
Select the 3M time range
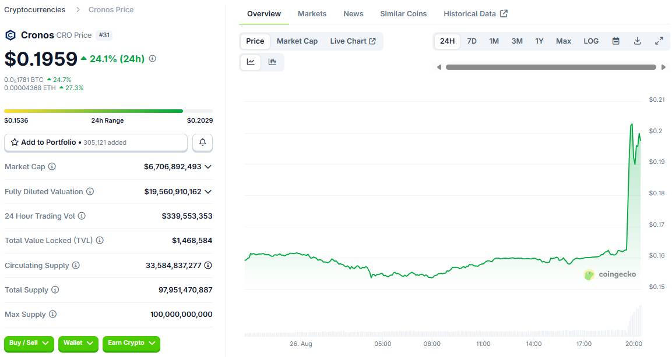click(x=517, y=41)
